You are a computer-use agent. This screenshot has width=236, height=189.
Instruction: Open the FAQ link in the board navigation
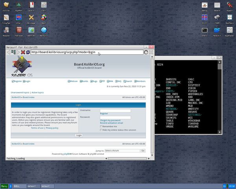point(118,81)
